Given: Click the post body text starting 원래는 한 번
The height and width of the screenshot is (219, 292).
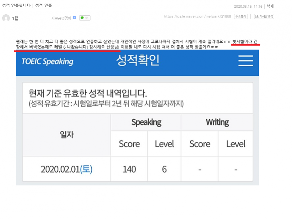Looking at the screenshot, I should (x=137, y=44).
